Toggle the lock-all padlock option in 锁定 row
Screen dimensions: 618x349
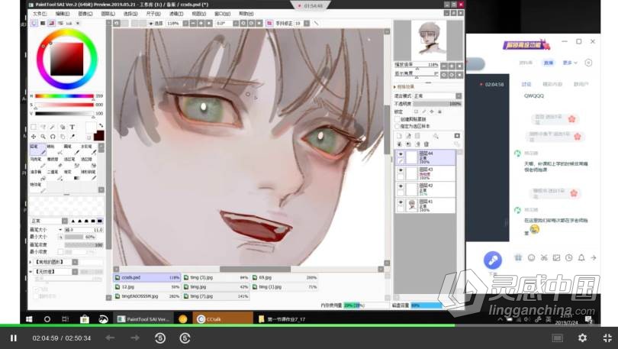click(x=440, y=111)
